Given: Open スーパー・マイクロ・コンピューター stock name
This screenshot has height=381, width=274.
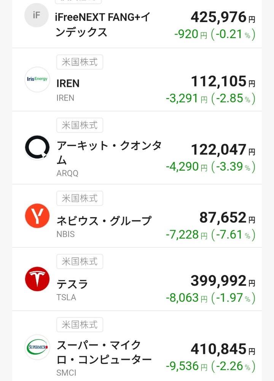Looking at the screenshot, I should point(104,352).
